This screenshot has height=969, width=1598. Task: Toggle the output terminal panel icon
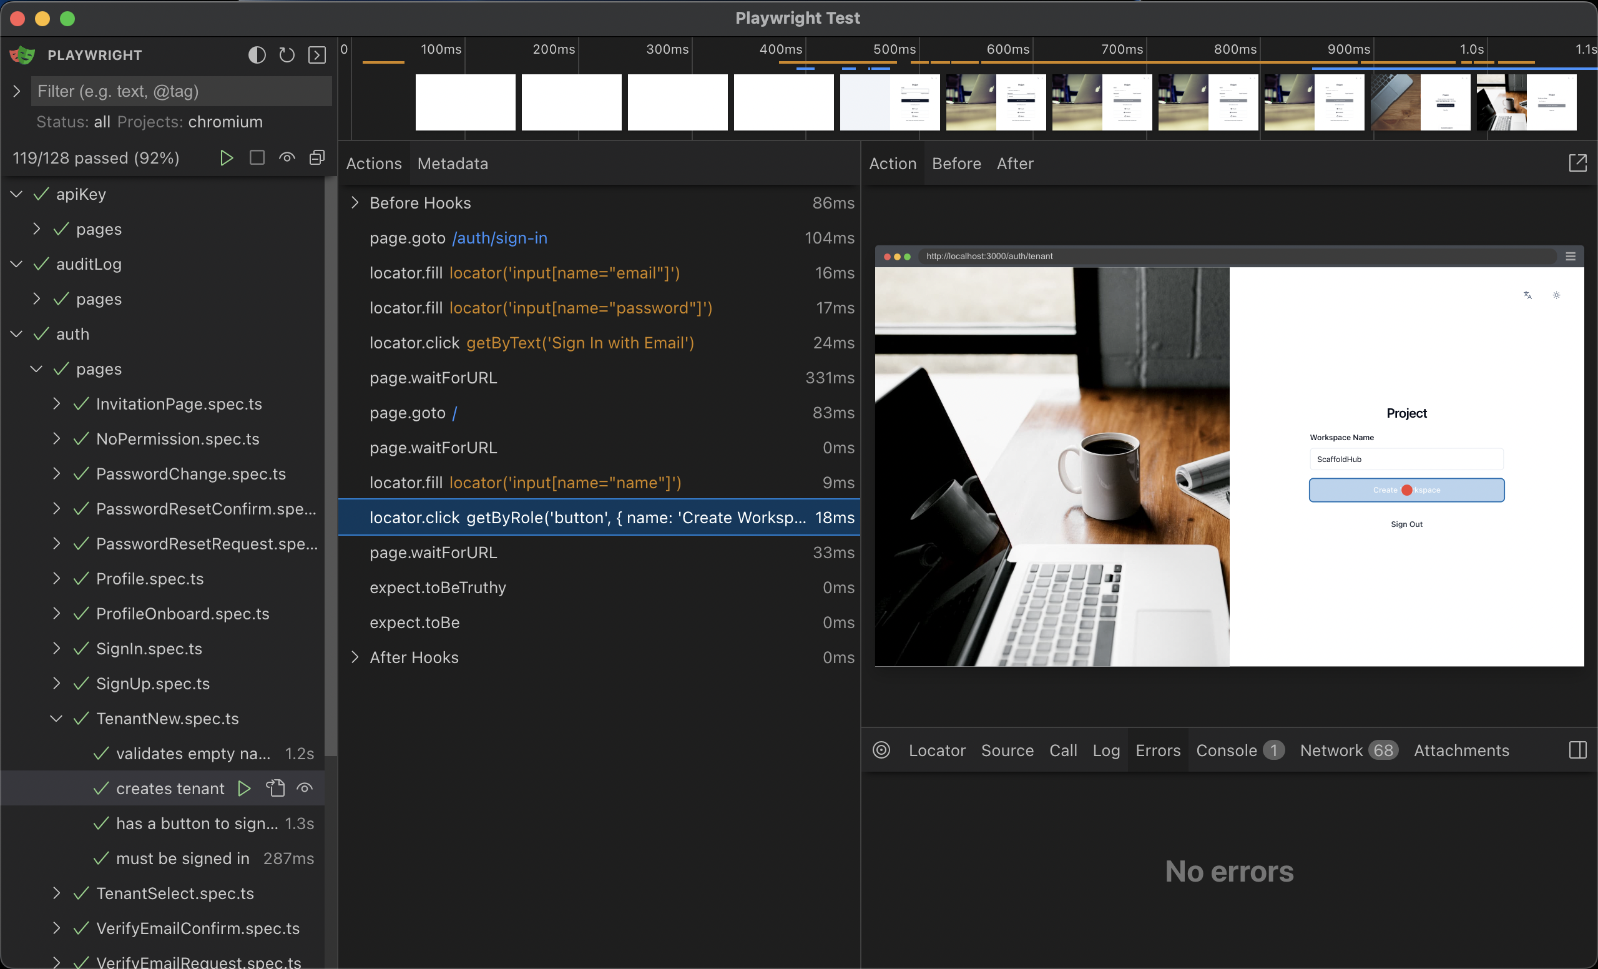tap(316, 55)
